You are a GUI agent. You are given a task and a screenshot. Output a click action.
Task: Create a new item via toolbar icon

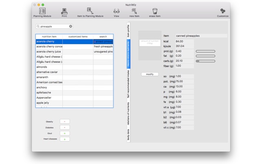point(134,11)
